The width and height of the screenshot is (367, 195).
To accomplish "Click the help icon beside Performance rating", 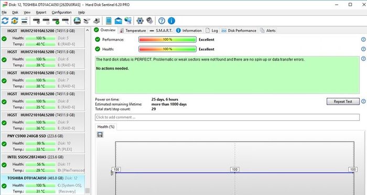I will click(x=363, y=39).
